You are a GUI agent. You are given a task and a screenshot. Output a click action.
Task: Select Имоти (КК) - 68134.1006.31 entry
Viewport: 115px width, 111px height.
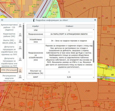coord(9,42)
